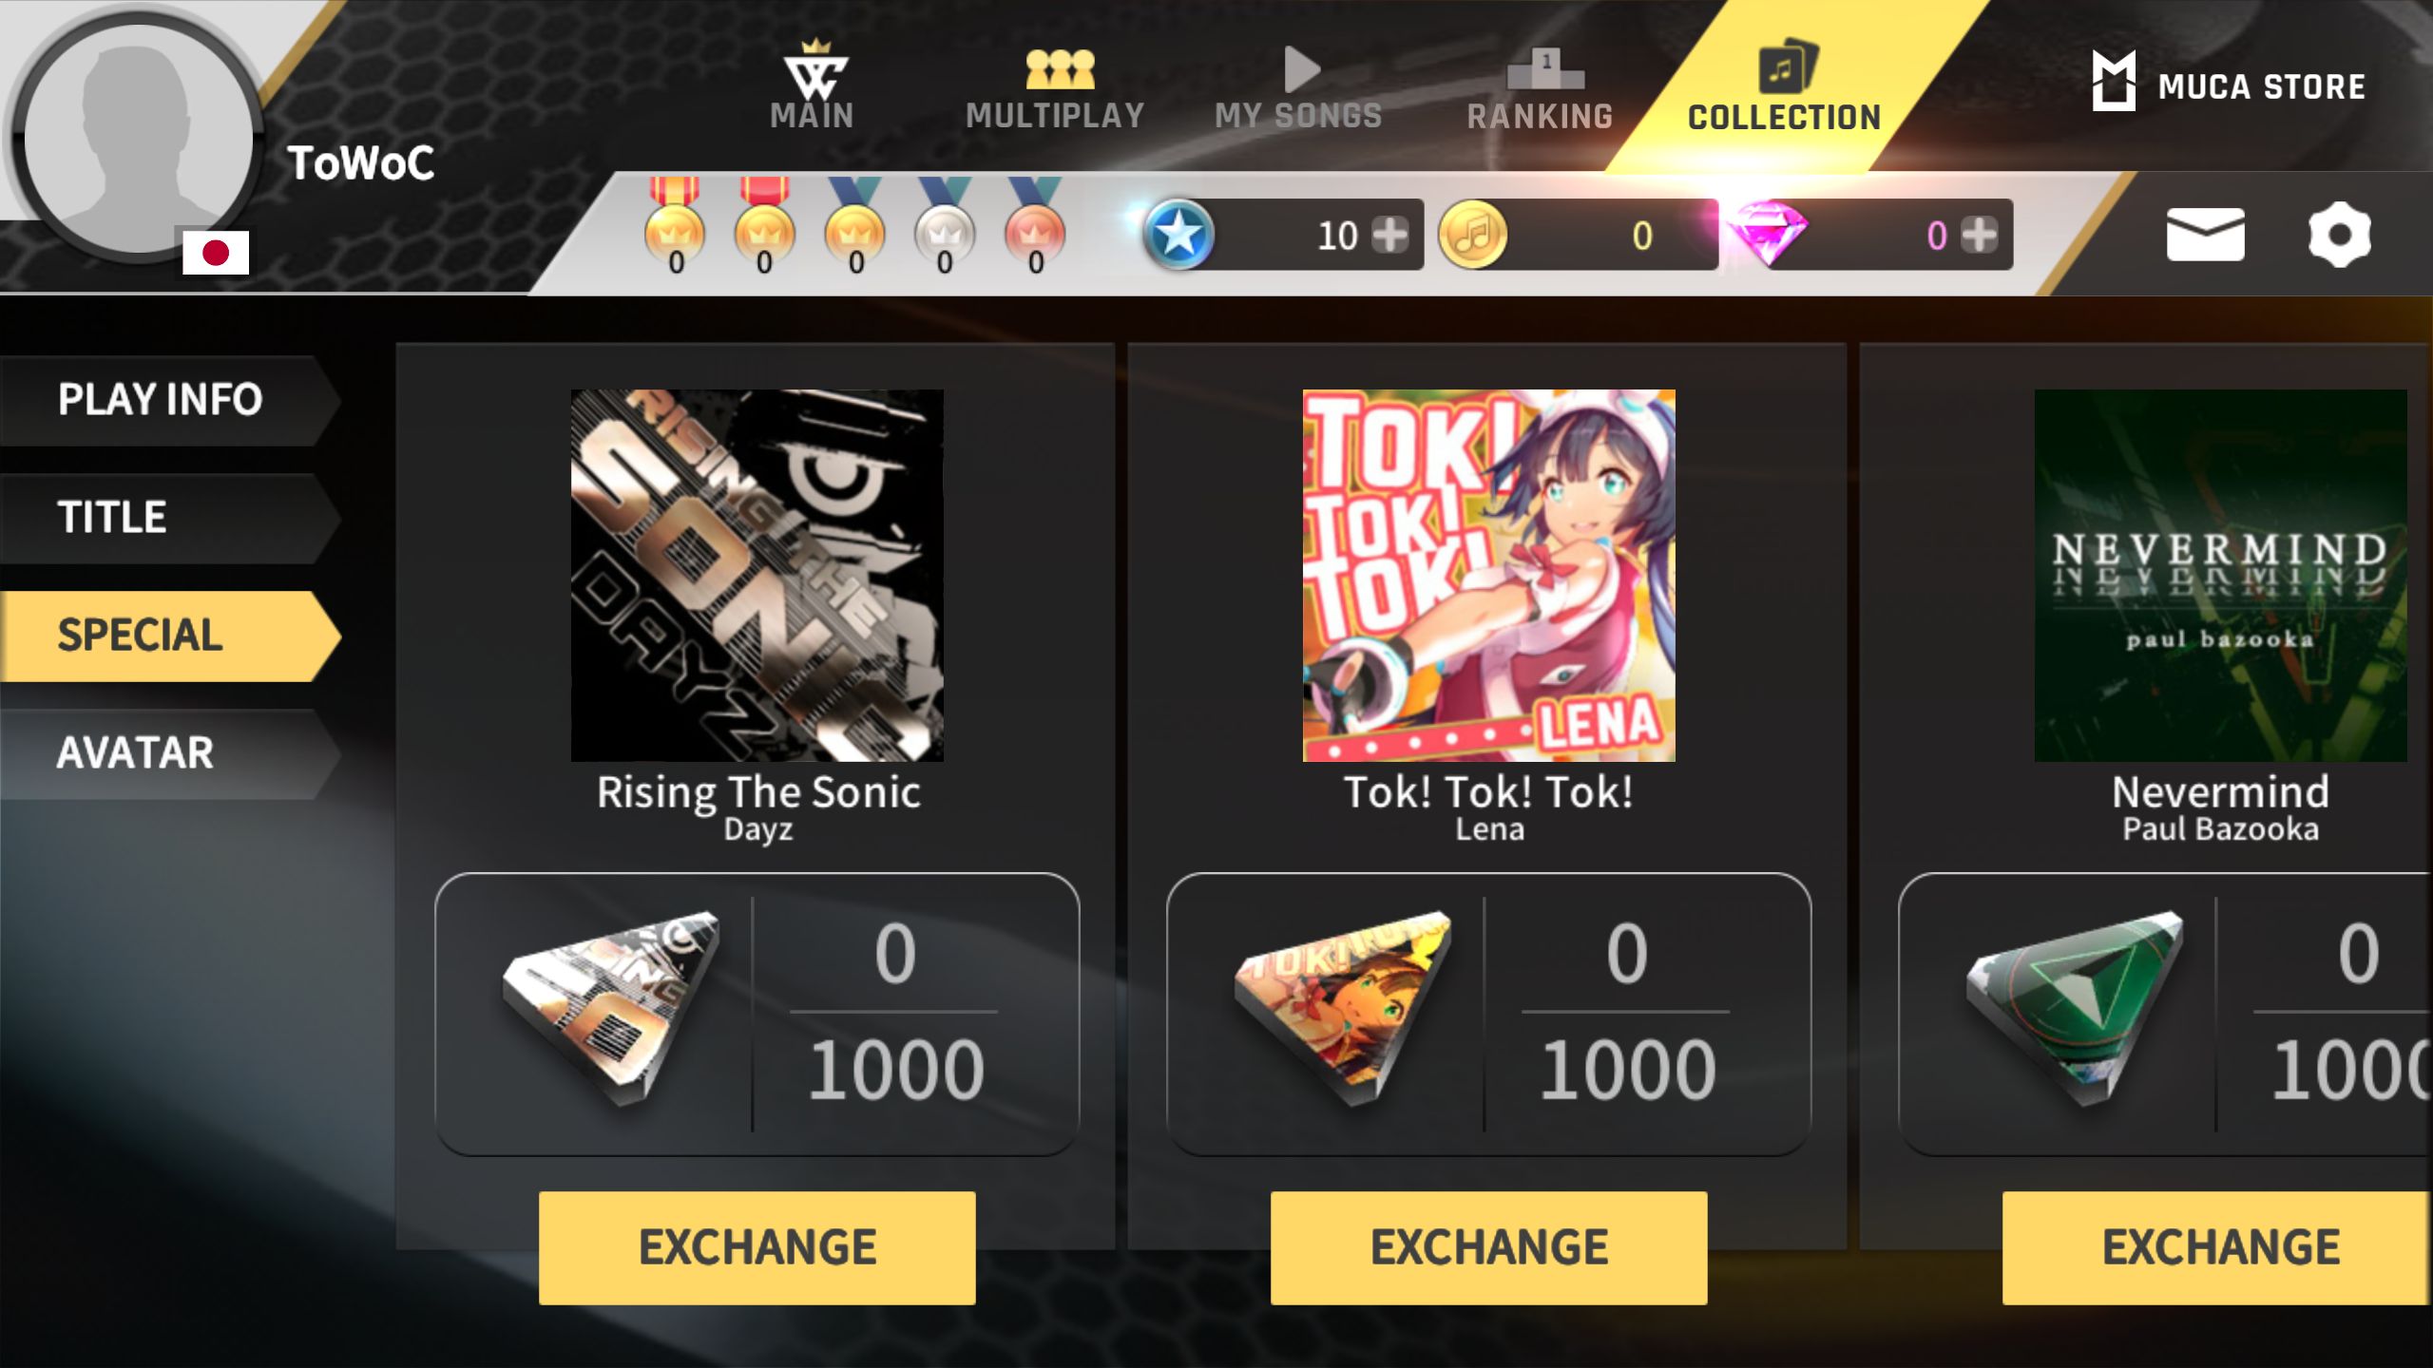Open the settings gear icon
Viewport: 2433px width, 1368px height.
[x=2339, y=235]
